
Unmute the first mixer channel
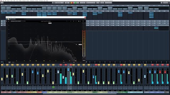coord(2,65)
